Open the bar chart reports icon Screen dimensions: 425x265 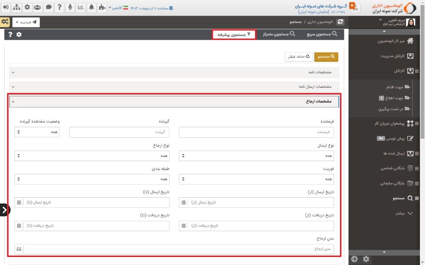coord(80,7)
